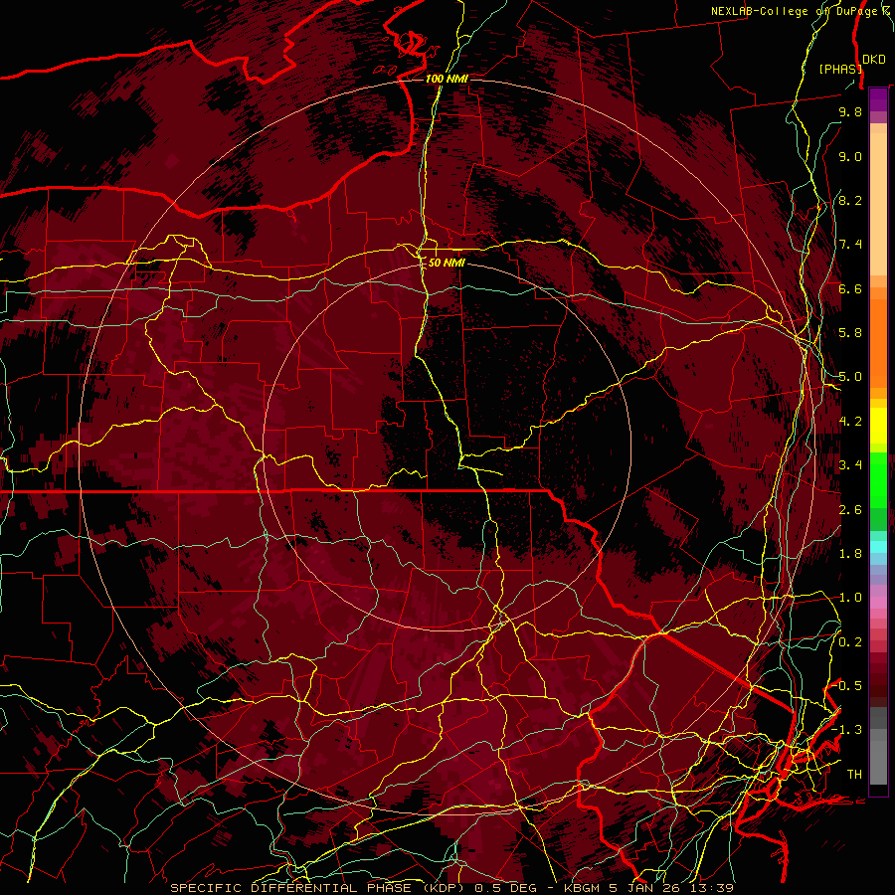Click the 8.2 legend value
895x895 pixels.
850,200
